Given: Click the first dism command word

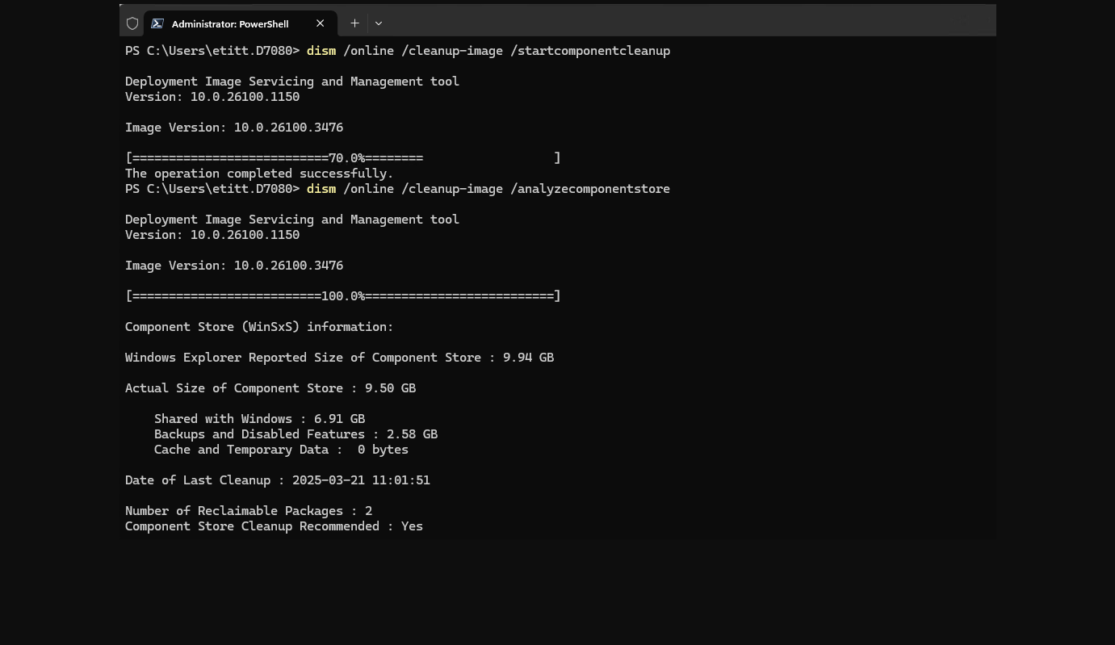Looking at the screenshot, I should click(321, 51).
